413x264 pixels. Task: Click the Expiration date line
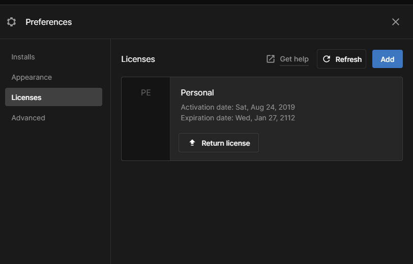coord(238,118)
